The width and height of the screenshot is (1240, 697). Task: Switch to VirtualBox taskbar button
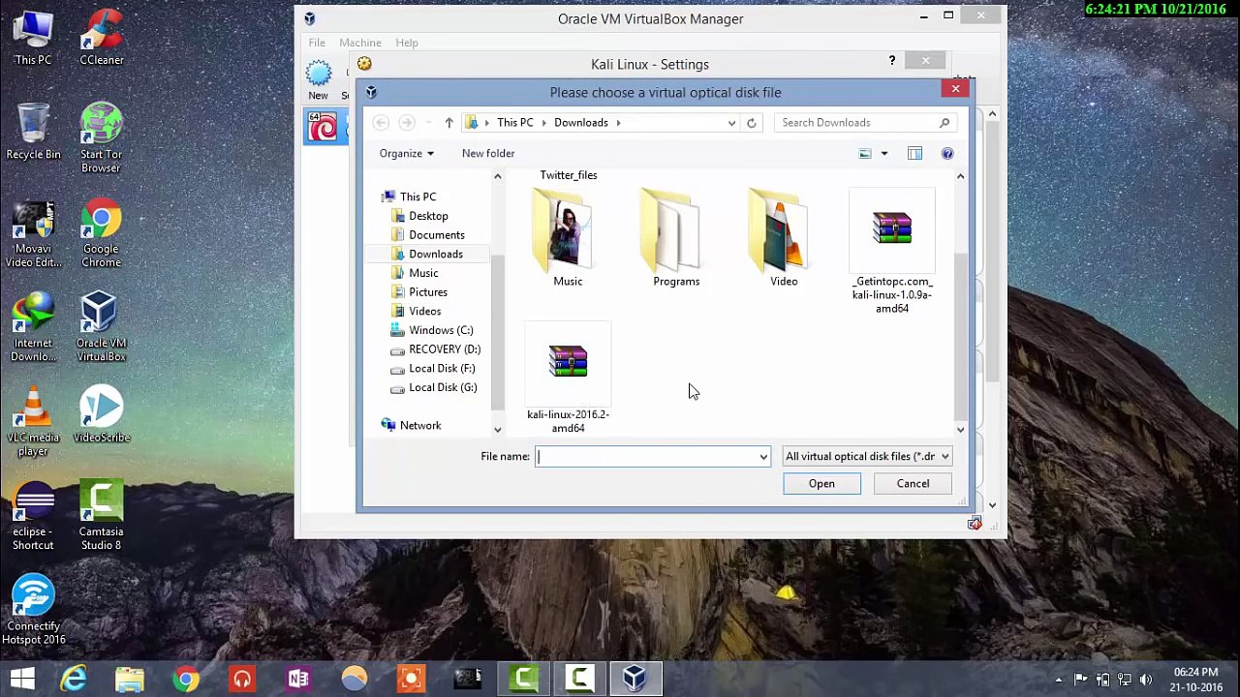click(635, 679)
